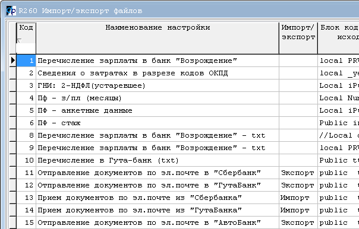
Task: Click 'Экспорт' cell in row 15
Action: (298, 222)
